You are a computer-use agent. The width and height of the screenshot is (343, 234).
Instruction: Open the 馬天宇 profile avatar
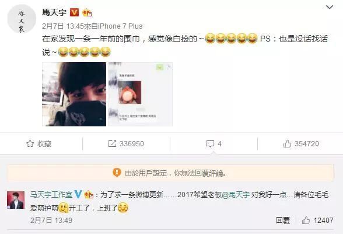pos(22,19)
